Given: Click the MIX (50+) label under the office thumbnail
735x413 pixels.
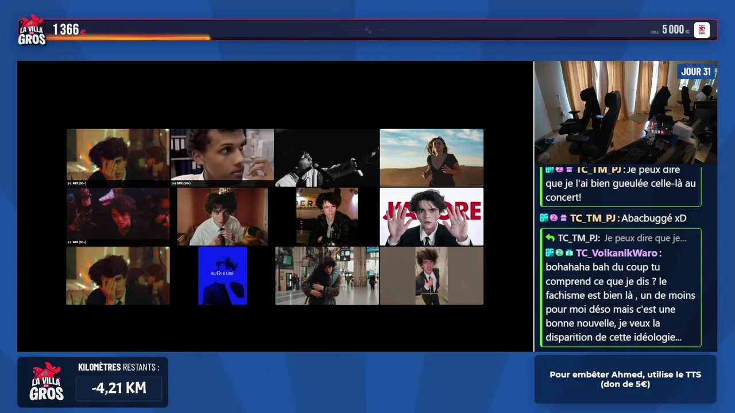Looking at the screenshot, I should [181, 184].
